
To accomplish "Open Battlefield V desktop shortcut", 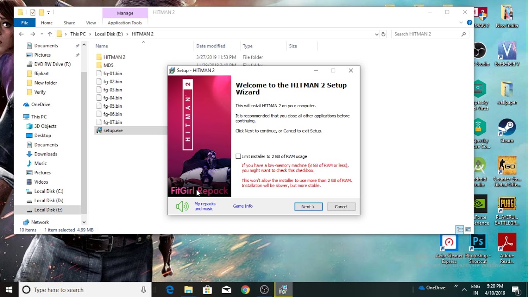I will pos(507,54).
